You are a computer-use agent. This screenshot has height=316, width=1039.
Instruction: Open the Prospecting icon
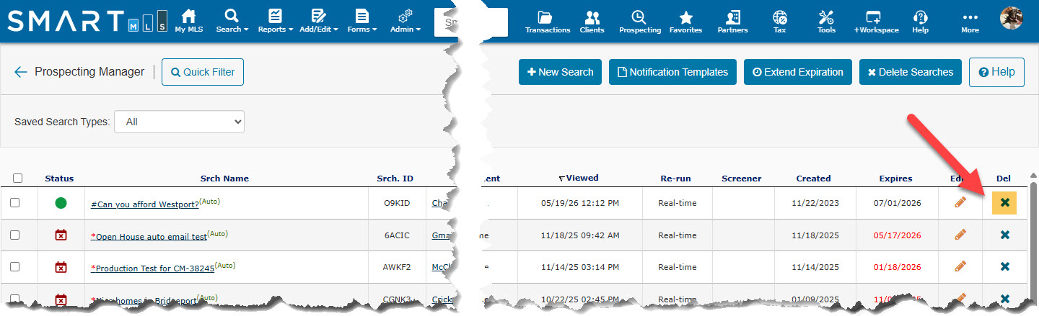click(x=639, y=22)
